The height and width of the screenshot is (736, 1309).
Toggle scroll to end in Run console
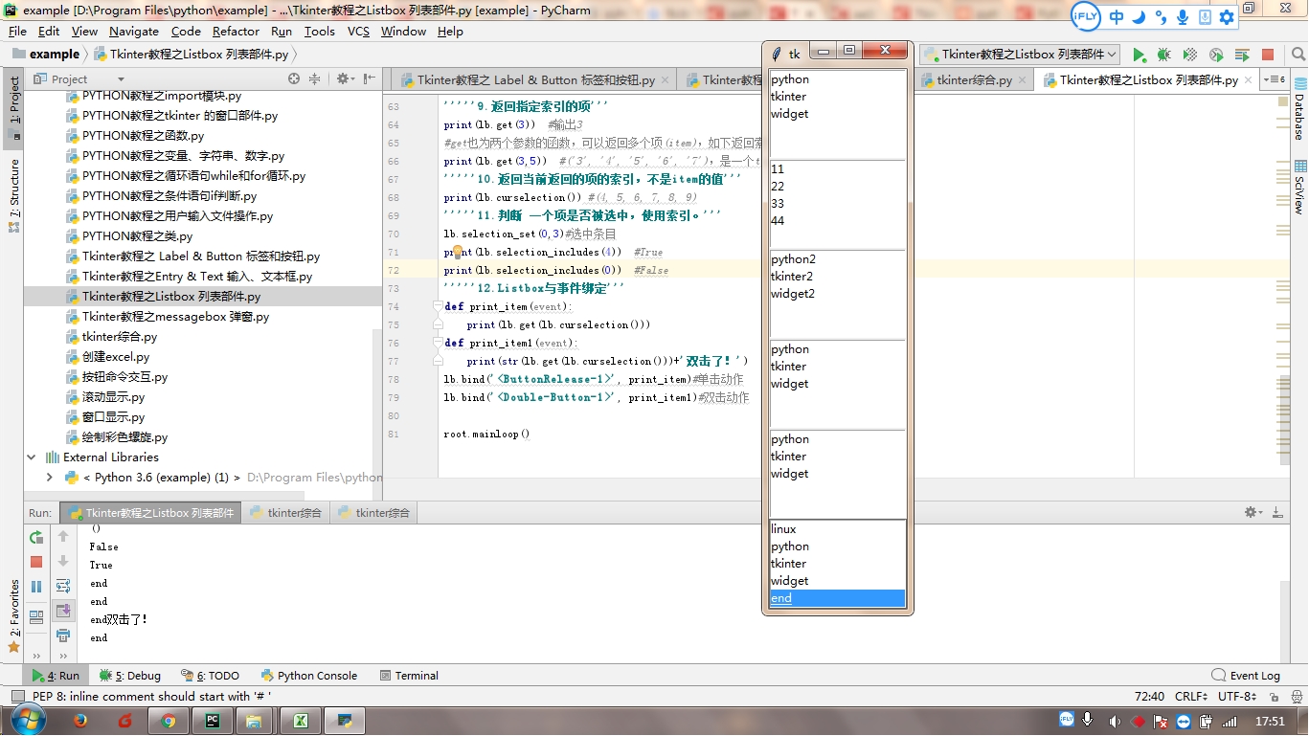point(63,611)
